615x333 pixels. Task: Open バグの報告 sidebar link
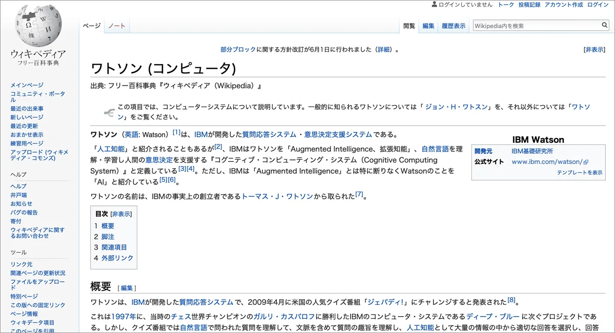pyautogui.click(x=24, y=213)
